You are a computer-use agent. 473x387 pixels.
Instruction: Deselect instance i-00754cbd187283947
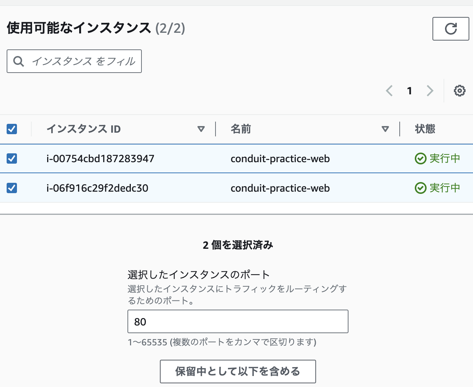pyautogui.click(x=11, y=158)
